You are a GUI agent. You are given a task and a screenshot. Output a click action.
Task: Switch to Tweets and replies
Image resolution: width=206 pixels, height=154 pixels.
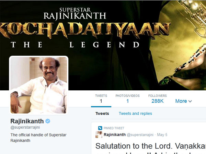(135, 114)
